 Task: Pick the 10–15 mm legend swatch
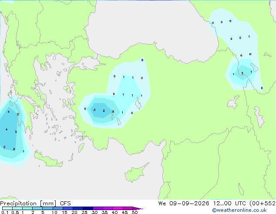click(x=57, y=208)
